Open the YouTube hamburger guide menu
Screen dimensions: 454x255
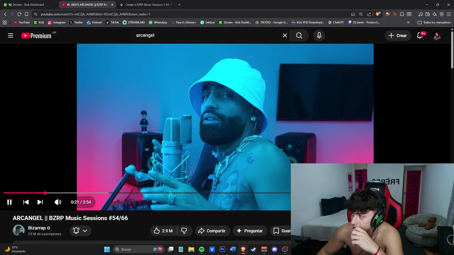click(11, 35)
